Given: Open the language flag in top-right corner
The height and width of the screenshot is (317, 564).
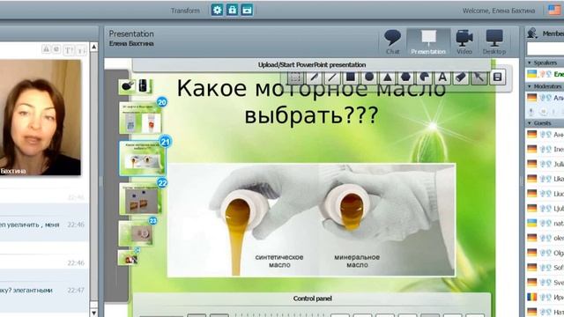Looking at the screenshot, I should pos(554,10).
